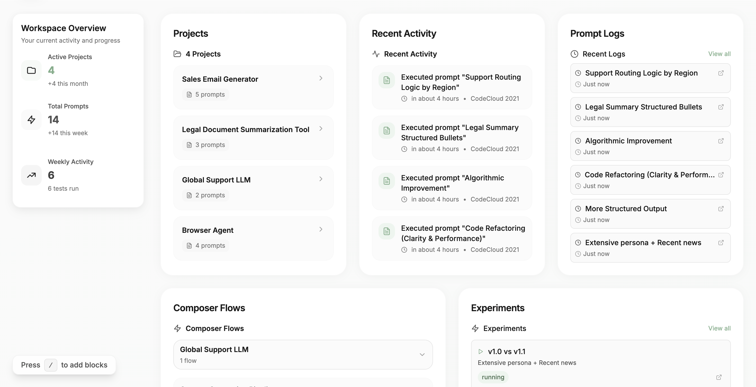Click View all in Experiments section
The height and width of the screenshot is (387, 756).
click(x=719, y=328)
